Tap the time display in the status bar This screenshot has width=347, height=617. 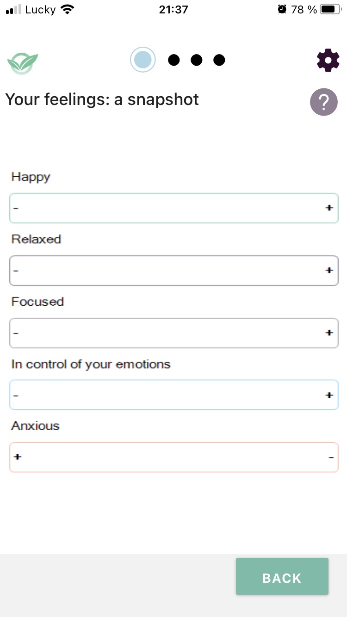click(173, 9)
